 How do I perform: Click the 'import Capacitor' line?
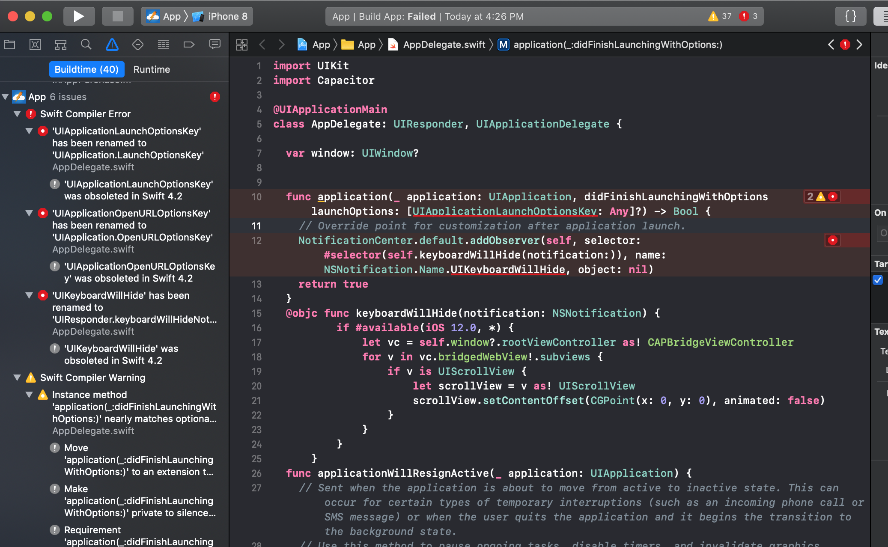pos(324,80)
